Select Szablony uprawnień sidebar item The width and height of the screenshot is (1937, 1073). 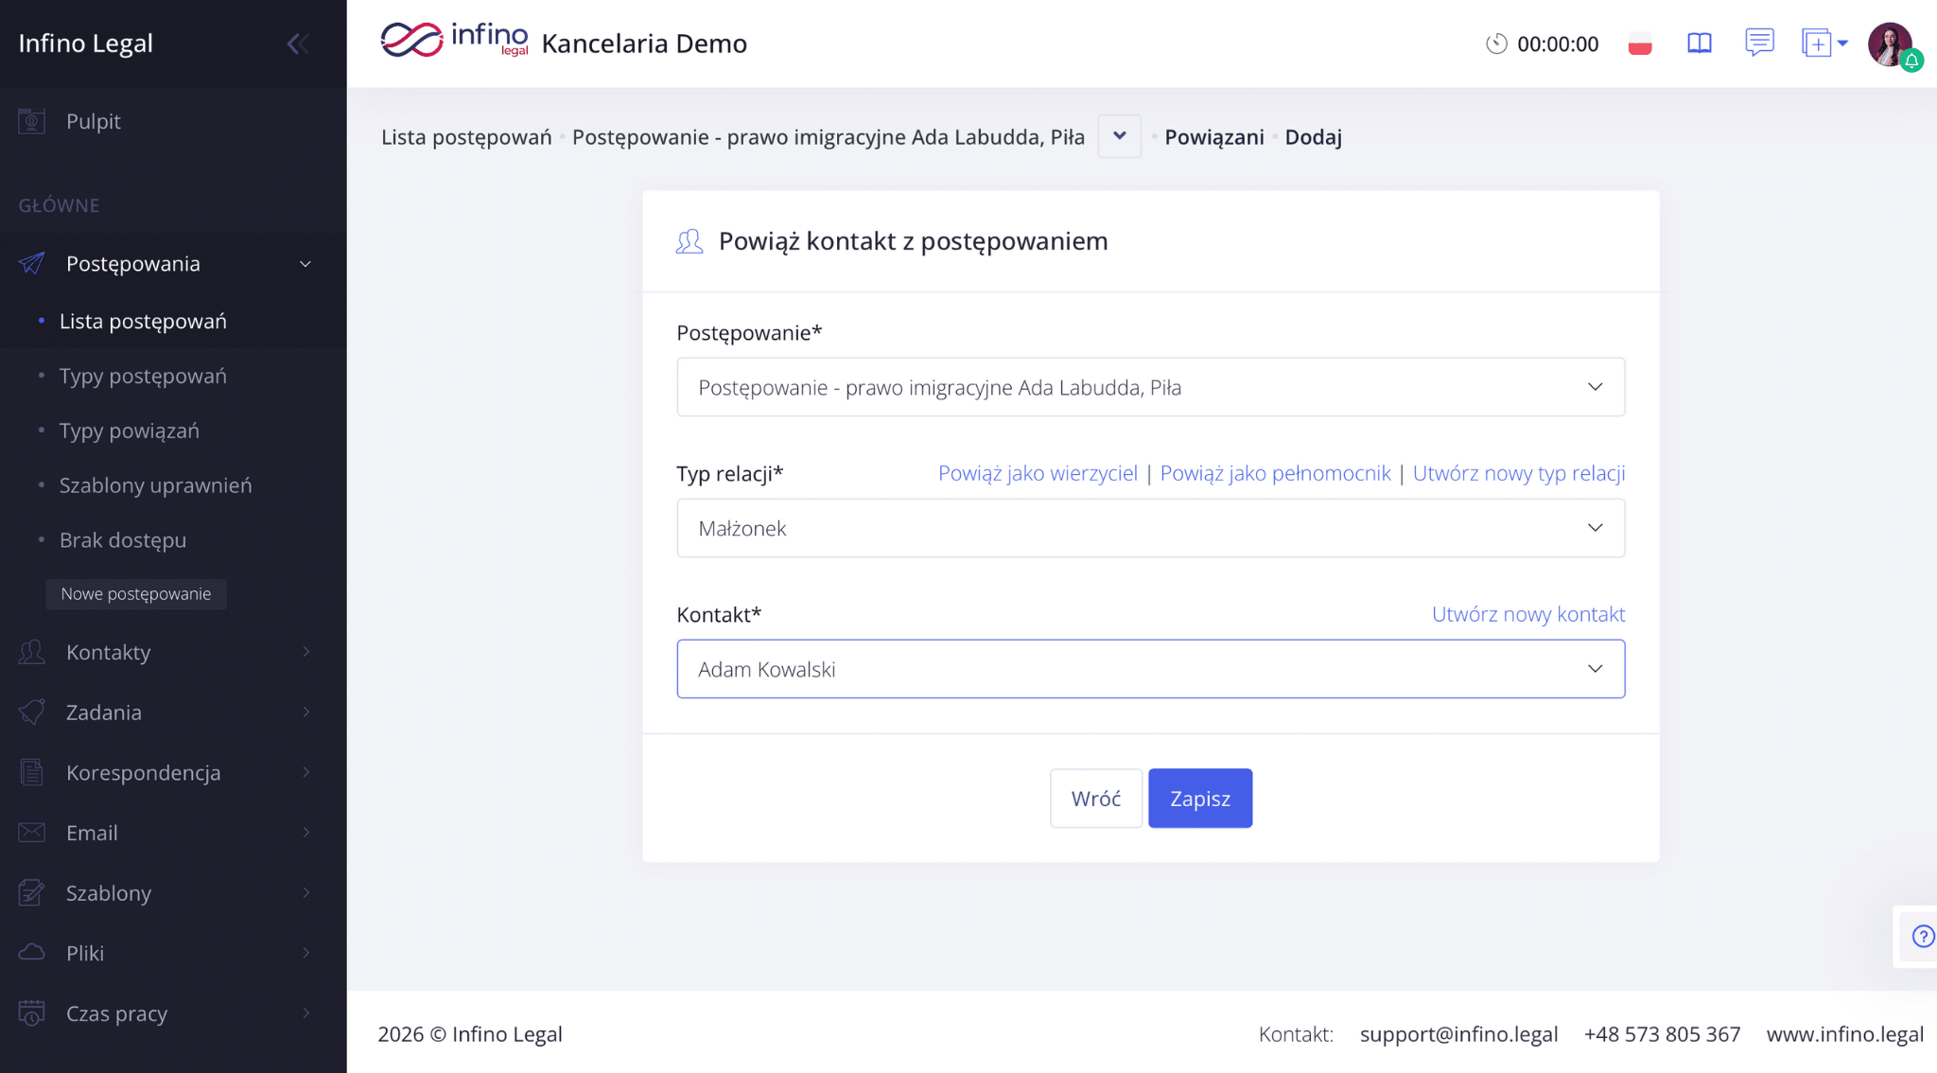[x=155, y=485]
